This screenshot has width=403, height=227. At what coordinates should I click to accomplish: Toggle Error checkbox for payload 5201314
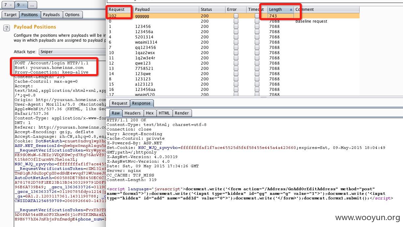tap(236, 37)
